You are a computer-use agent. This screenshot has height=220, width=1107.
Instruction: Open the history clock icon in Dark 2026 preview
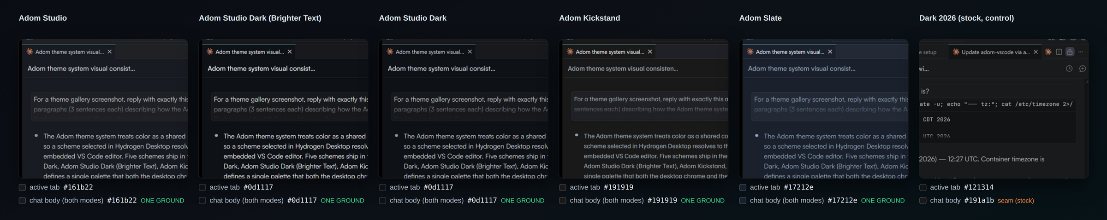click(1069, 69)
